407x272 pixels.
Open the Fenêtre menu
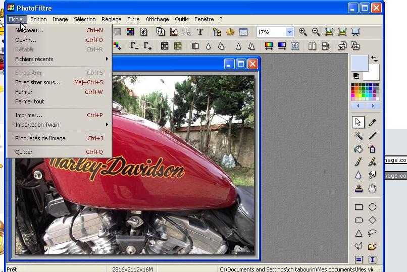(204, 19)
